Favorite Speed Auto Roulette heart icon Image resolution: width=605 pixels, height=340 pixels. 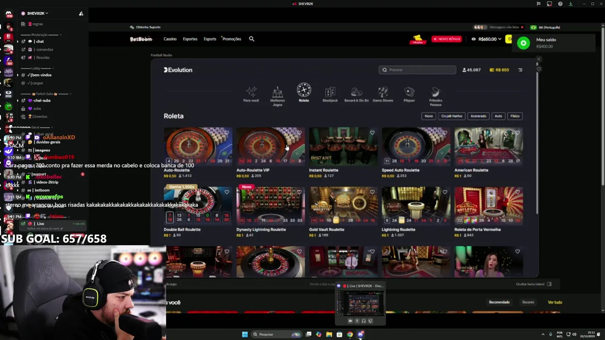pos(445,133)
